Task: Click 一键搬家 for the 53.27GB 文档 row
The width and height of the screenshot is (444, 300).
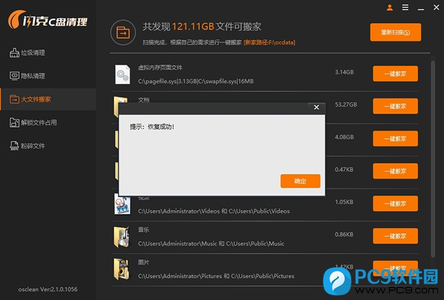Action: tap(395, 106)
